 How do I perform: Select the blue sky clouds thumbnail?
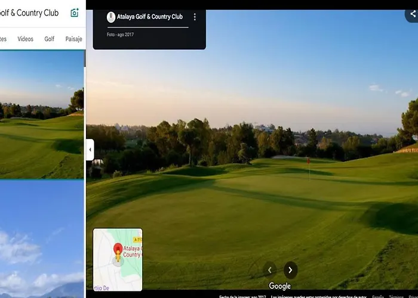(x=41, y=239)
